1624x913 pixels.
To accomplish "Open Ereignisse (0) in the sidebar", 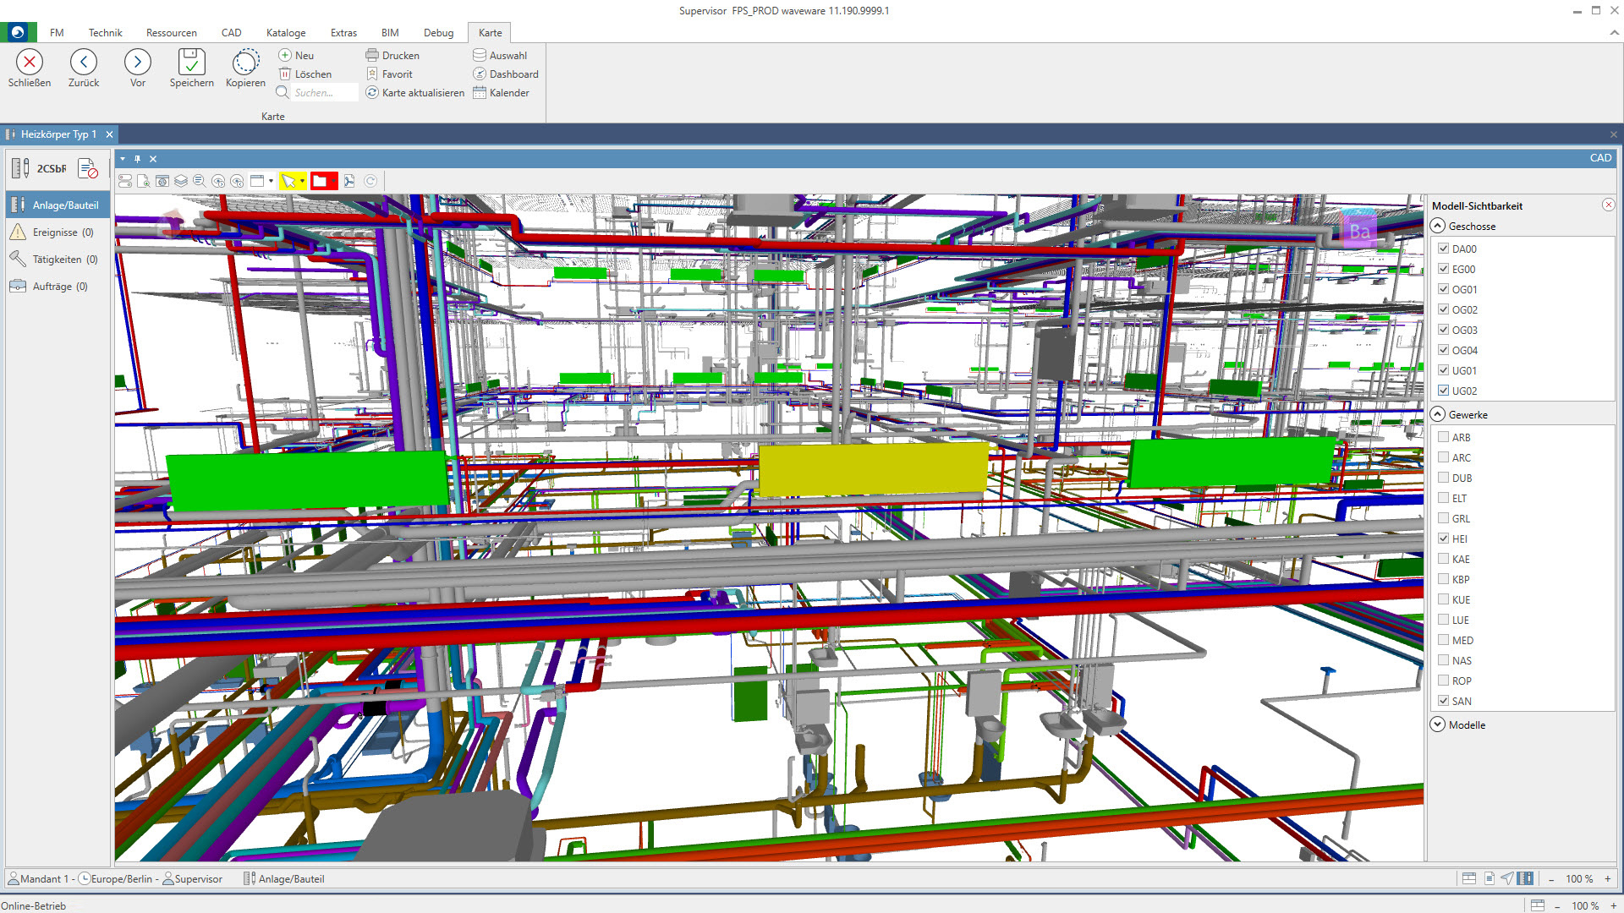I will 63,232.
